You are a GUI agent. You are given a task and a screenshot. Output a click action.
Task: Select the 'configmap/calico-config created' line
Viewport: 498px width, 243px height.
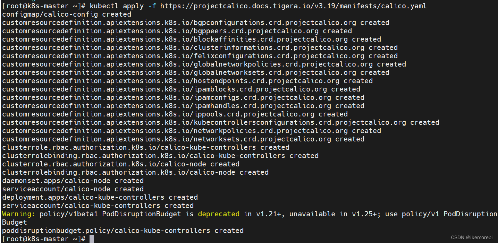click(x=67, y=14)
